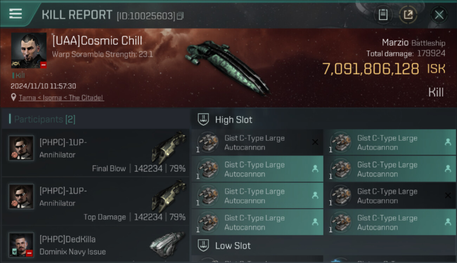457x263 pixels.
Task: Copy the kill report ID
Action: click(x=180, y=16)
